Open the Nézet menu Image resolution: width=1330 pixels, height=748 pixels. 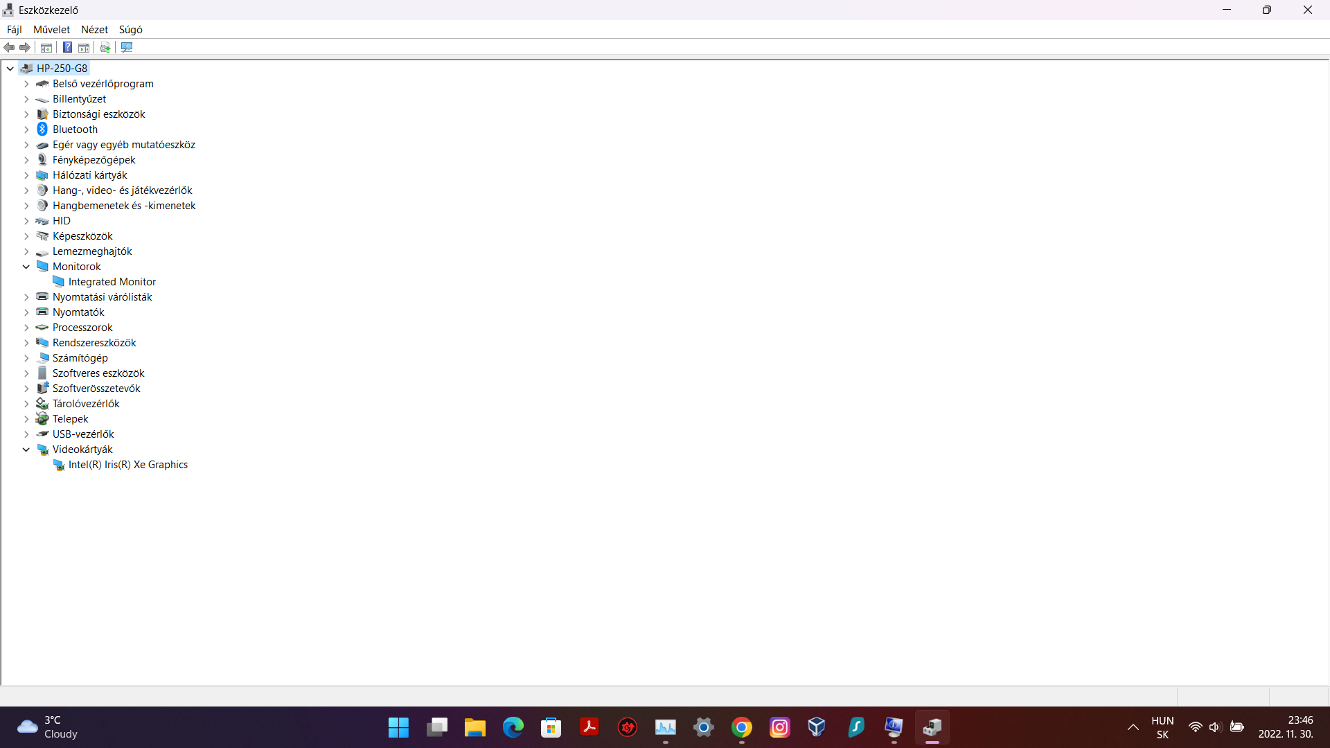pos(95,30)
